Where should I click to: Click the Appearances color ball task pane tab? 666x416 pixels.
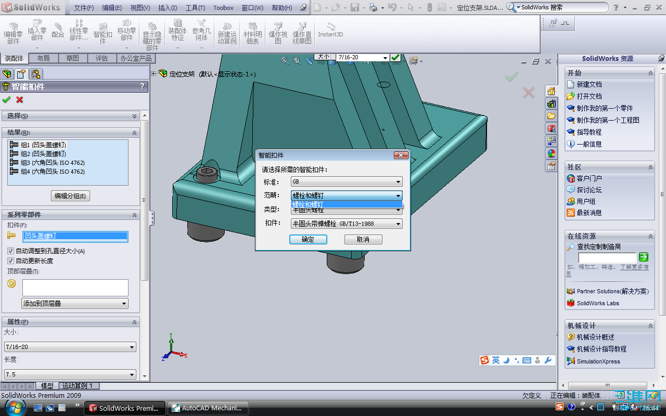(551, 153)
